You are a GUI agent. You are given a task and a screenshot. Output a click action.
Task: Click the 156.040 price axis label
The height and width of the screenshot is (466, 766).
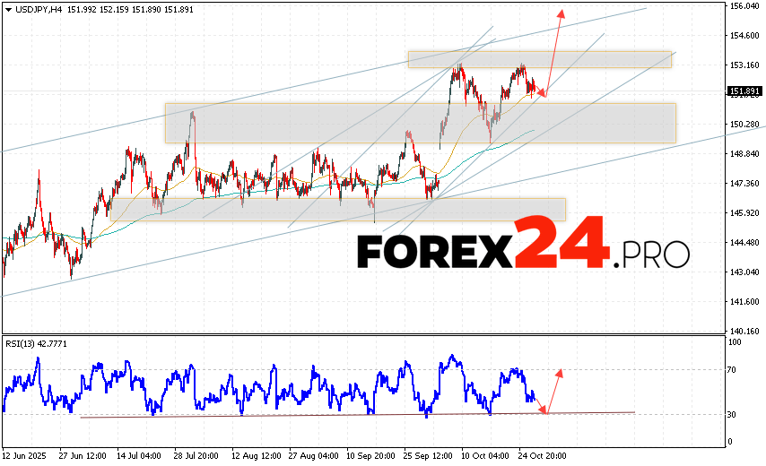(x=744, y=6)
